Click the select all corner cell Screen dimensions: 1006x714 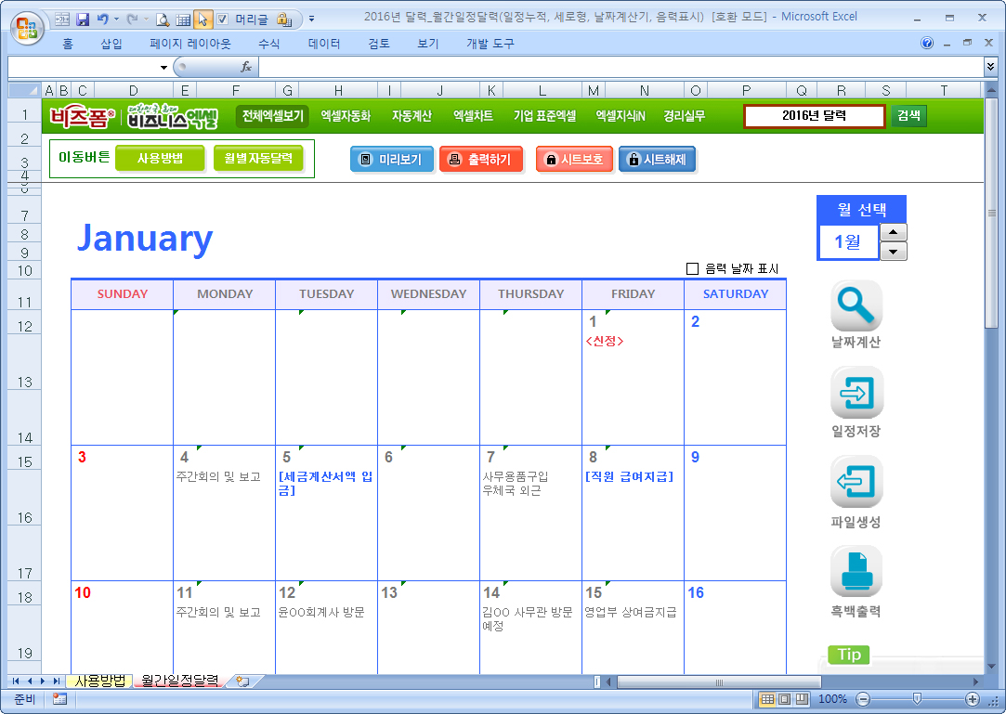point(24,90)
